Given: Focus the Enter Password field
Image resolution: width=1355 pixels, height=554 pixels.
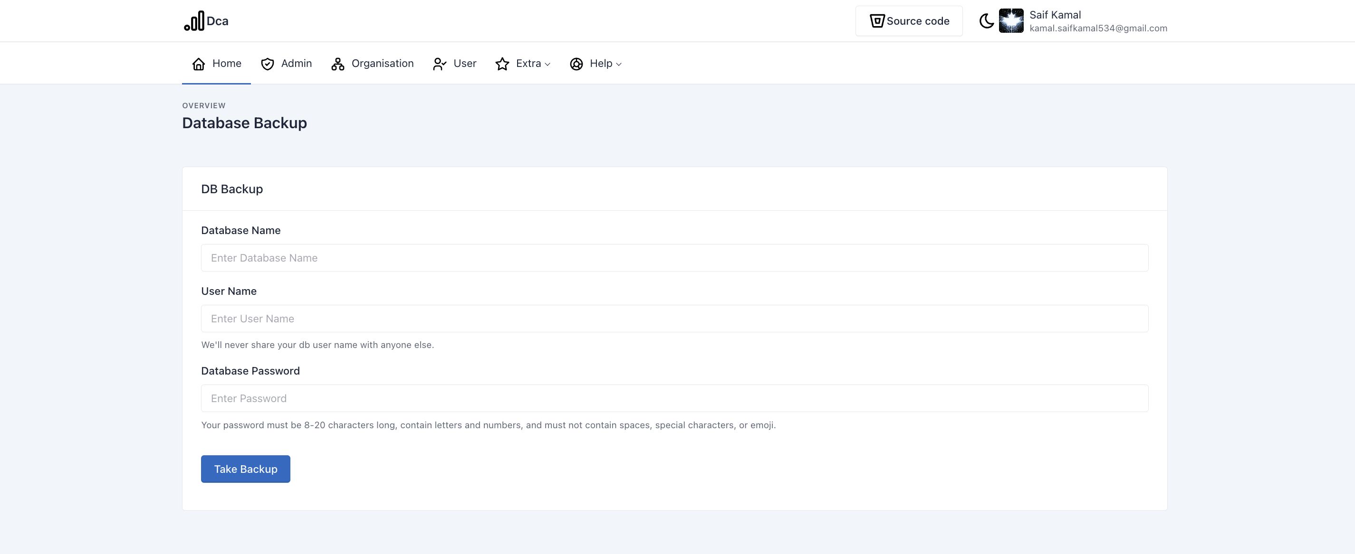Looking at the screenshot, I should [x=674, y=398].
